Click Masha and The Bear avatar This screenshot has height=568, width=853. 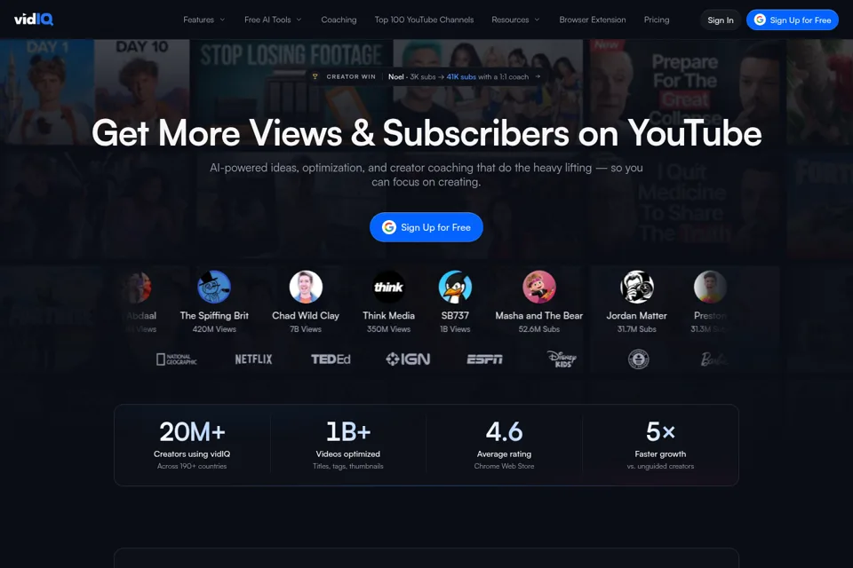(x=539, y=287)
